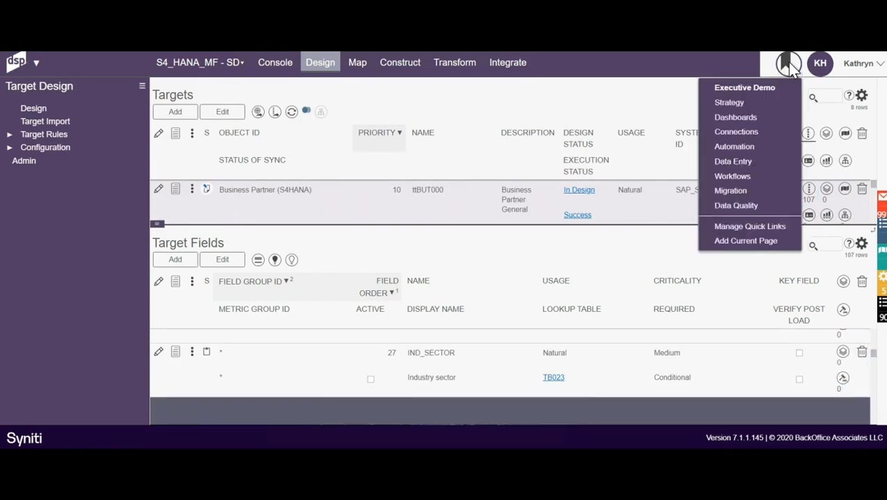Select Dashboards from the quick links menu
This screenshot has height=500, width=887.
click(x=735, y=117)
